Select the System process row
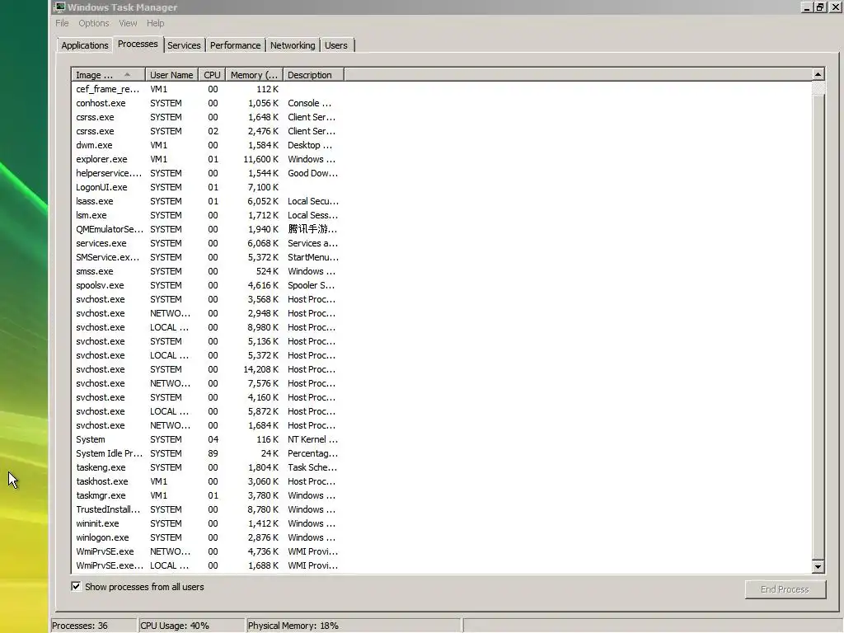 click(x=207, y=439)
